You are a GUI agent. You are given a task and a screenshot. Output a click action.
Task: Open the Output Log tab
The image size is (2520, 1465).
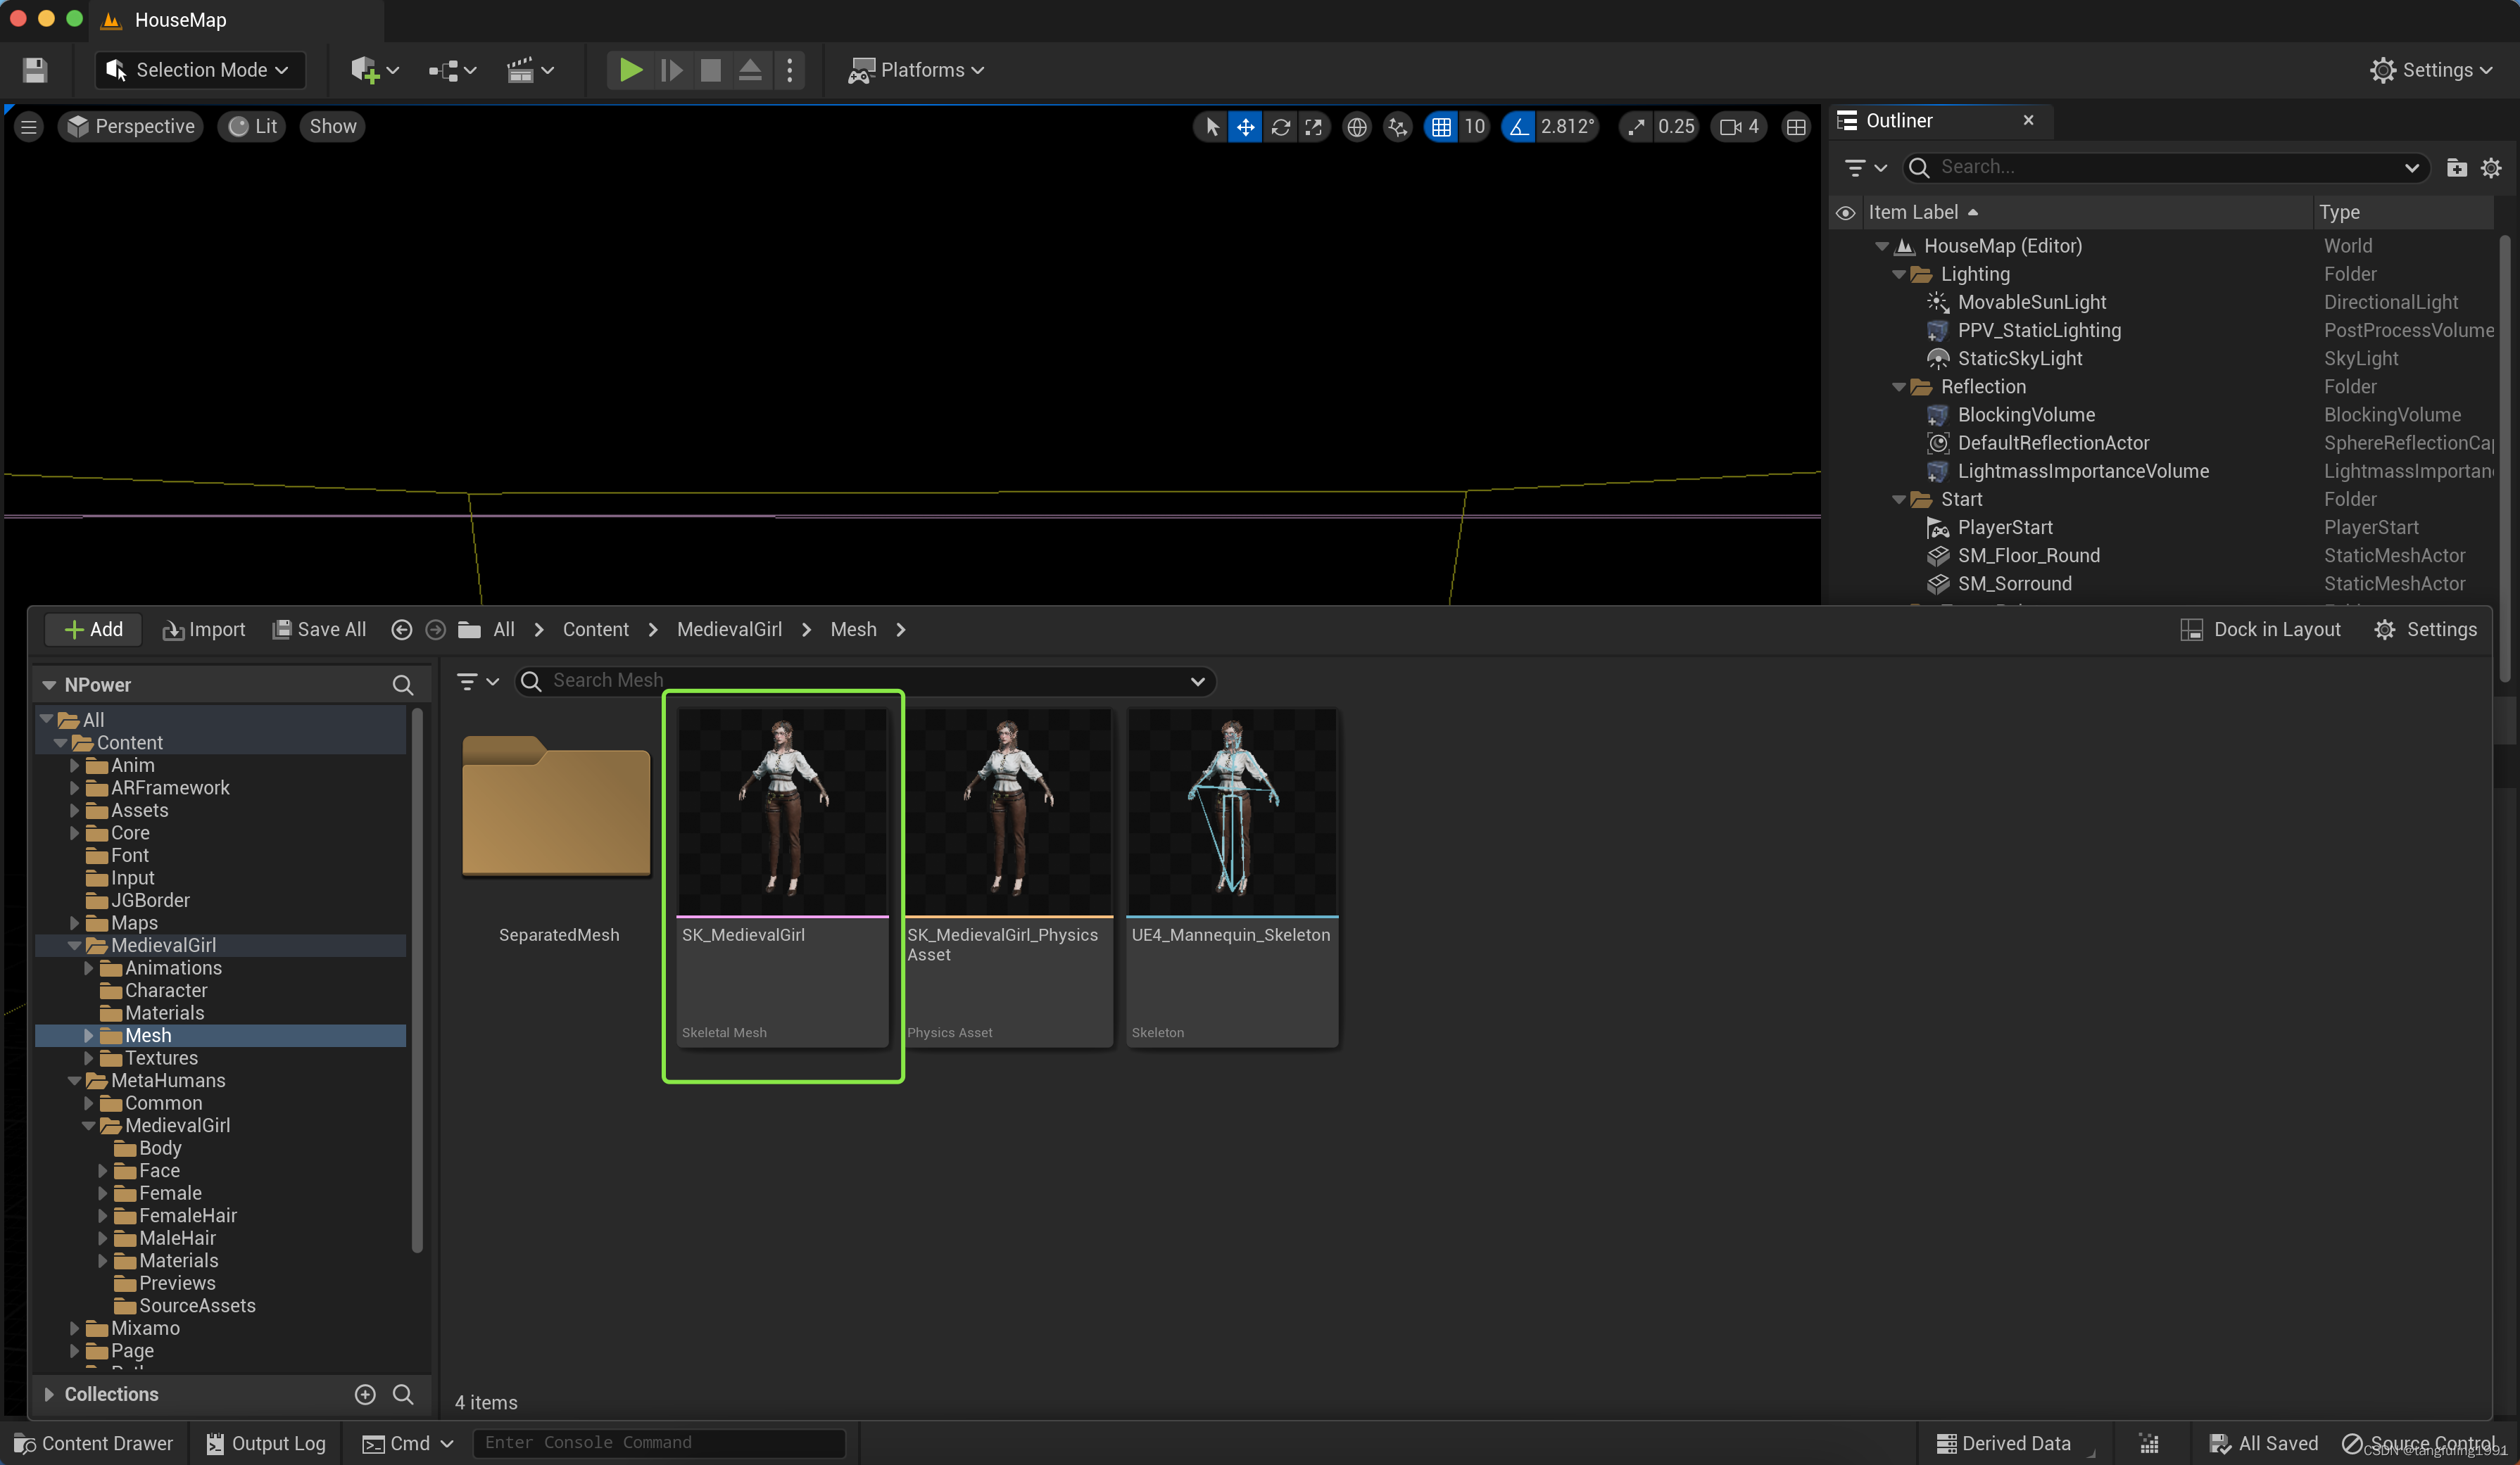(x=265, y=1443)
